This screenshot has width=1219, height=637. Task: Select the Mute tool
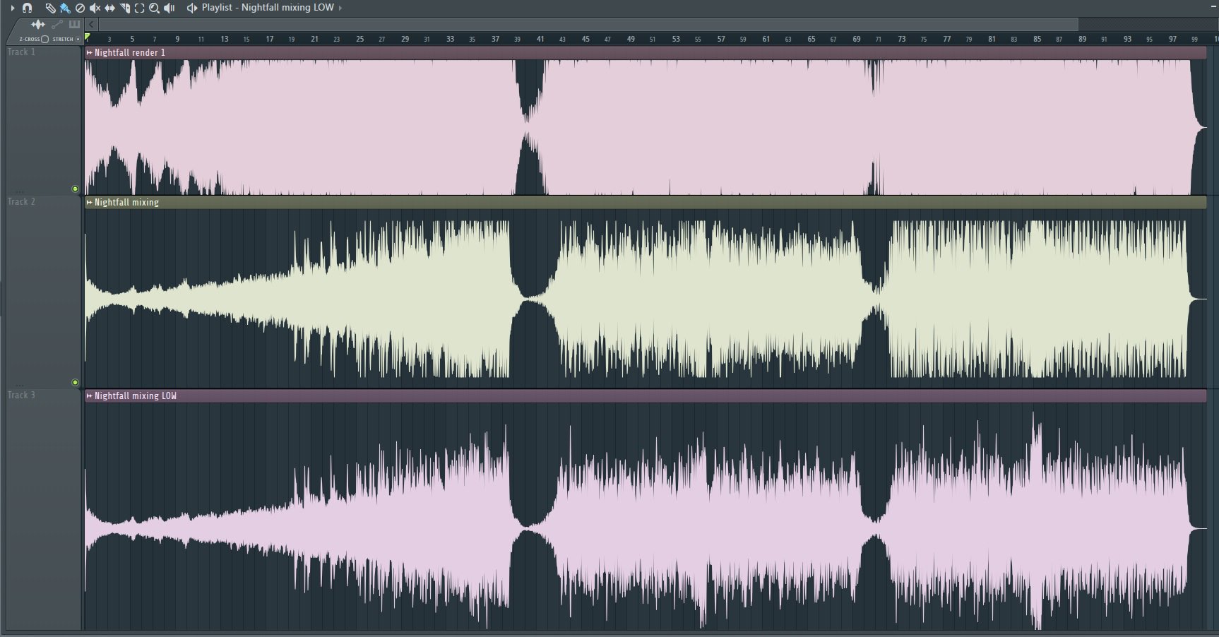click(x=95, y=8)
